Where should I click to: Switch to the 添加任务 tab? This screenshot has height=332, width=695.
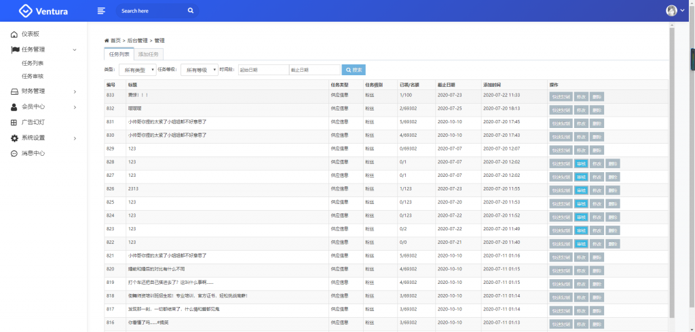[x=149, y=54]
